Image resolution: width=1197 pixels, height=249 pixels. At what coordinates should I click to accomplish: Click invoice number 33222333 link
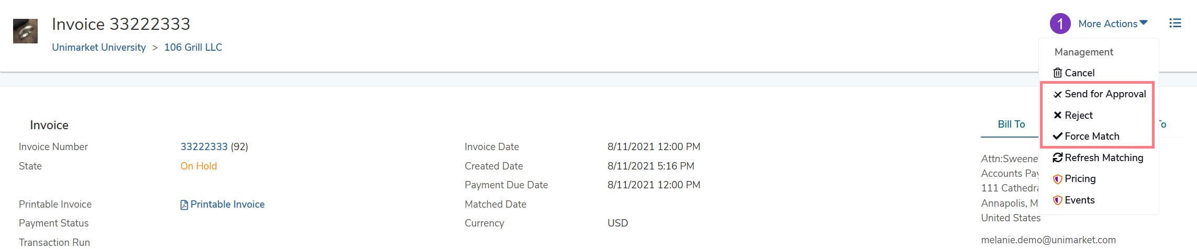coord(204,146)
